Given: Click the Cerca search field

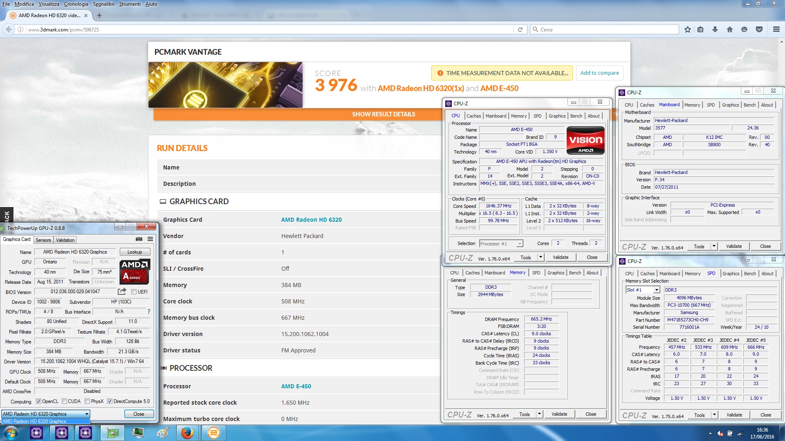Looking at the screenshot, I should (605, 29).
